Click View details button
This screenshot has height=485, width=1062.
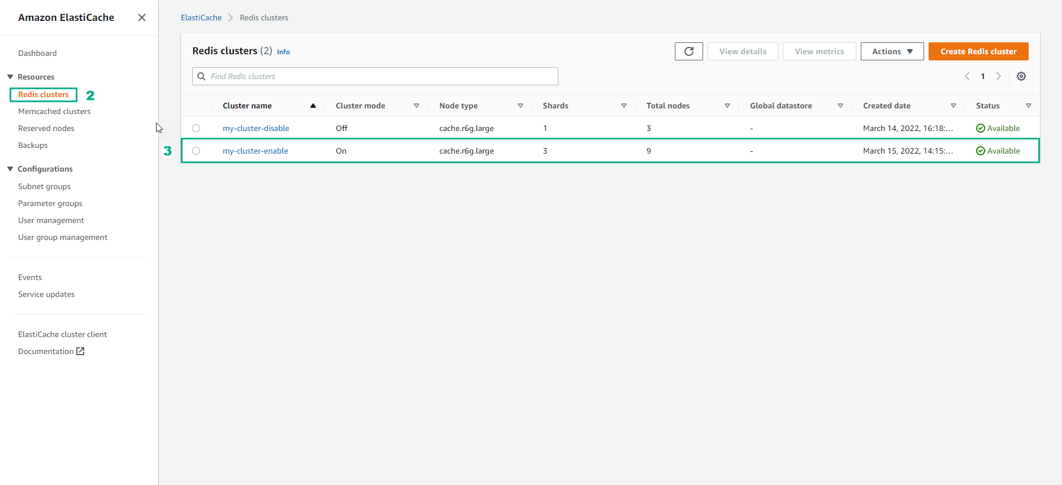743,51
